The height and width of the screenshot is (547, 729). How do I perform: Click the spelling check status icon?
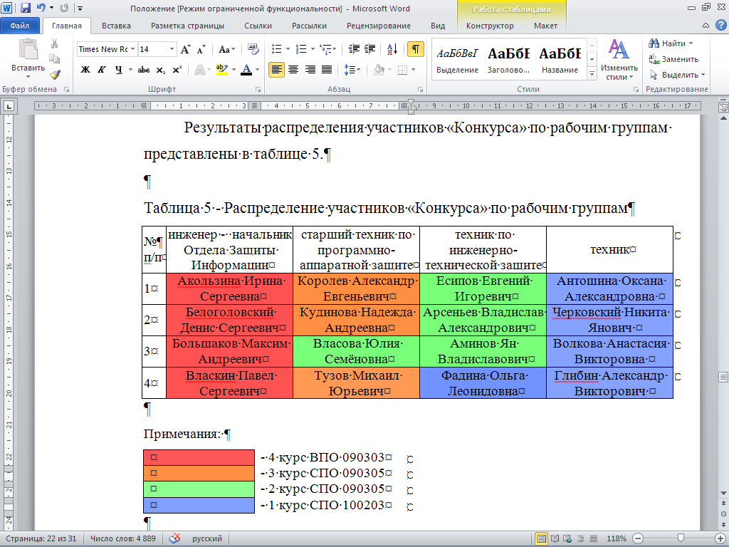pyautogui.click(x=174, y=538)
